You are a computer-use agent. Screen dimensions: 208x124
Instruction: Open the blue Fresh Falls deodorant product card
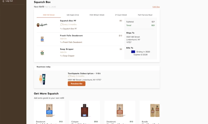[49, 110]
